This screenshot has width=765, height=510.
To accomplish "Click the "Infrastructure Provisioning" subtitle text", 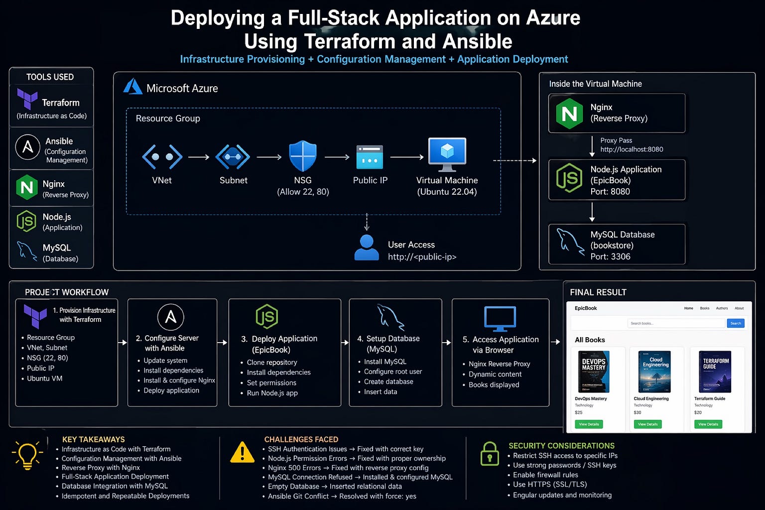I will [242, 59].
